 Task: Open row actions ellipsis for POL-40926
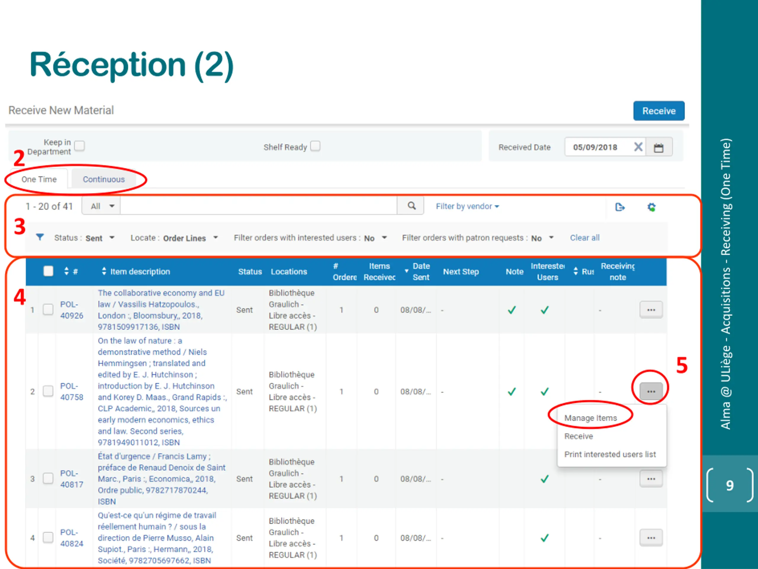pyautogui.click(x=651, y=310)
